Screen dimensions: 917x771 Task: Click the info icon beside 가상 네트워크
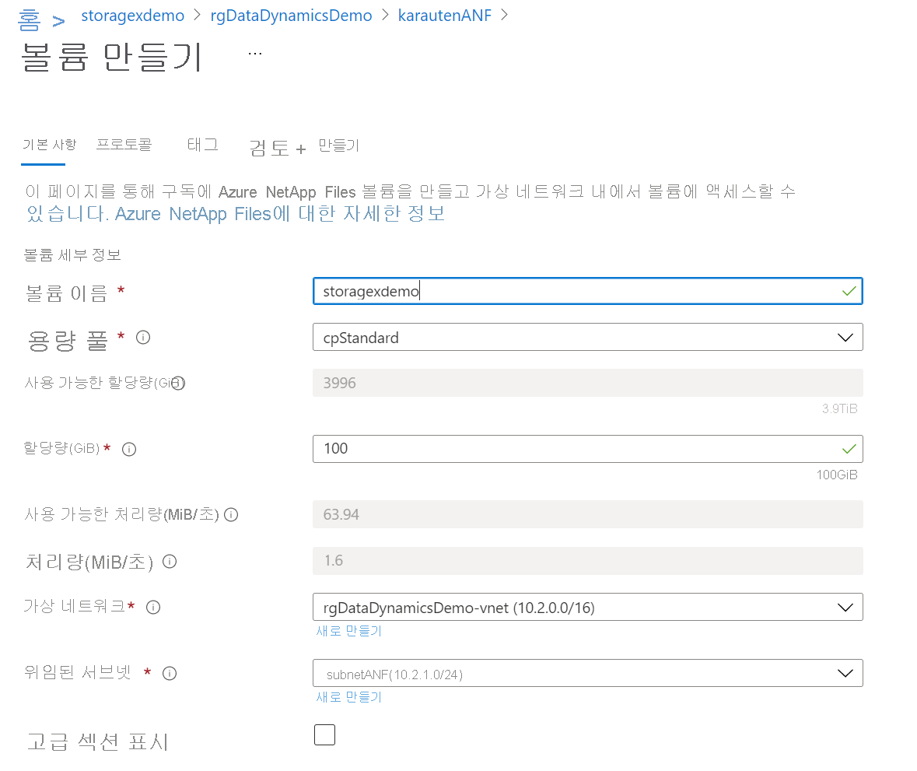pyautogui.click(x=152, y=608)
